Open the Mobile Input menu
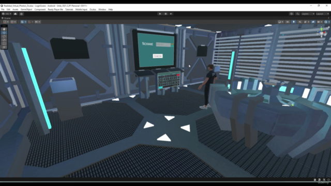Screen dimensions: 331x186 pos(81,9)
